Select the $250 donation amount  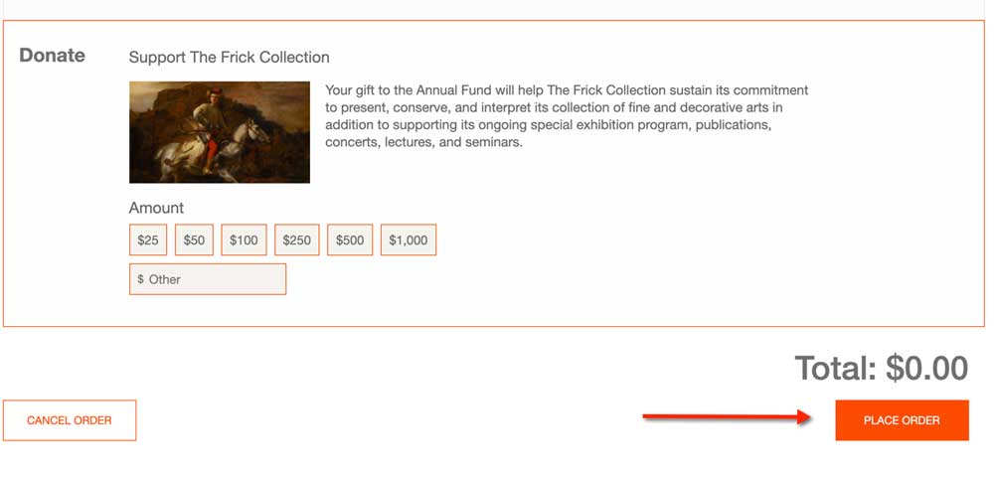click(x=296, y=240)
